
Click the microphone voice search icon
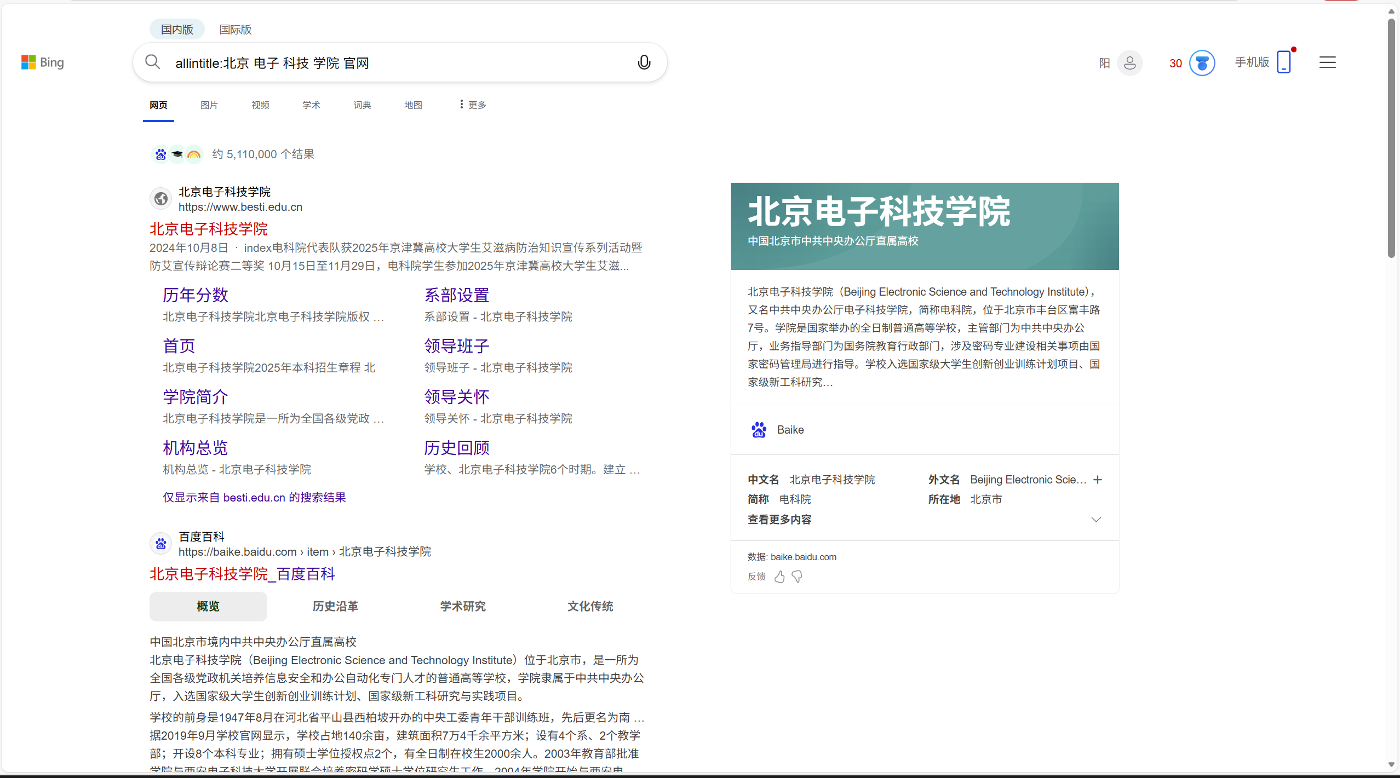click(644, 62)
